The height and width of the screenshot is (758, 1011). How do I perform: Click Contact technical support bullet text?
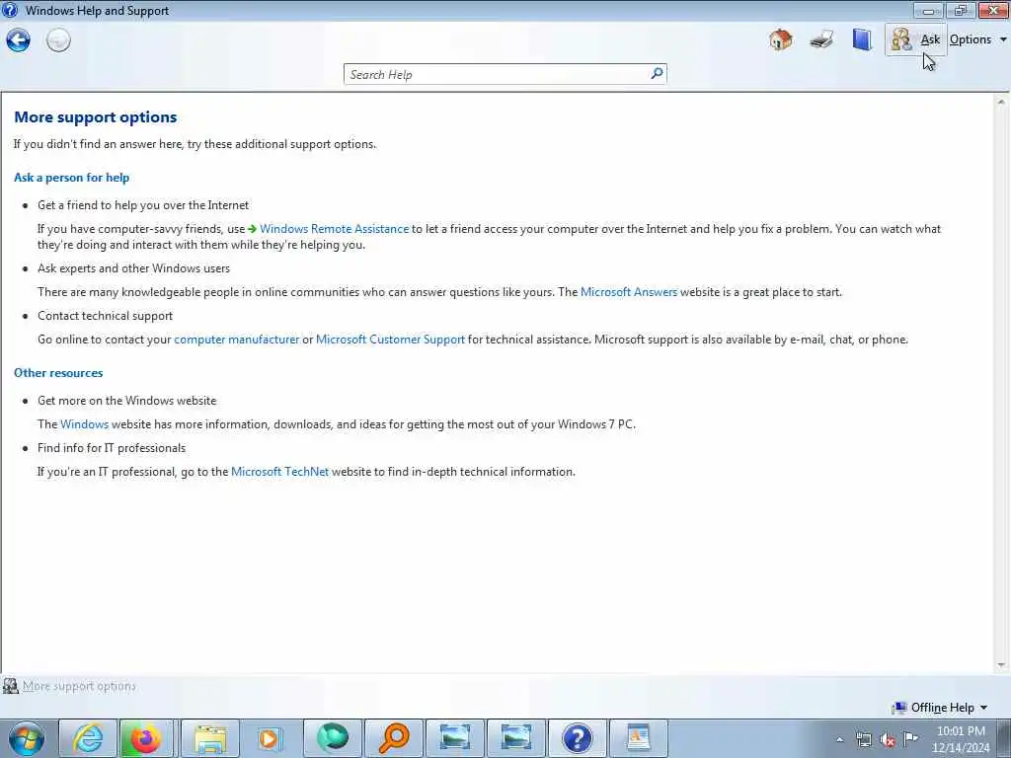pyautogui.click(x=105, y=316)
